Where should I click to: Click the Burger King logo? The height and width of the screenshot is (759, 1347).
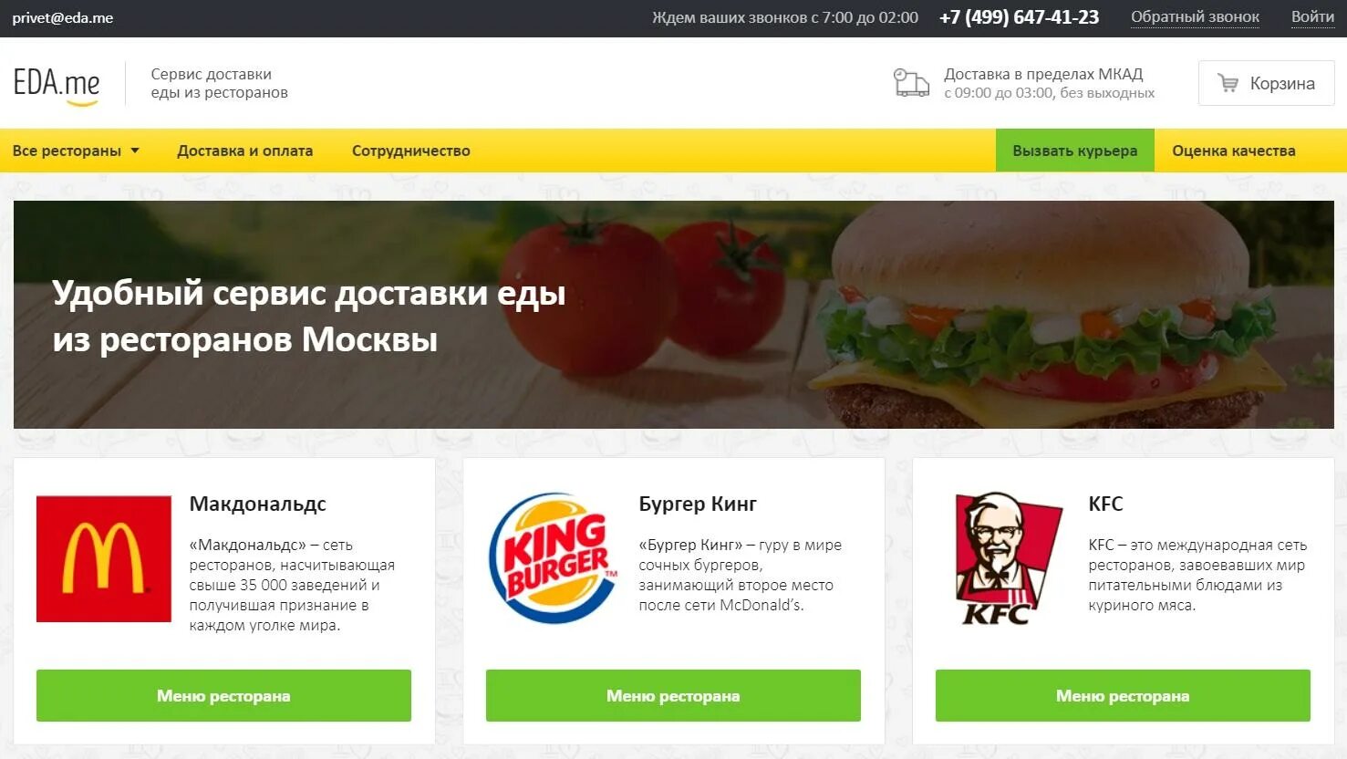[554, 559]
